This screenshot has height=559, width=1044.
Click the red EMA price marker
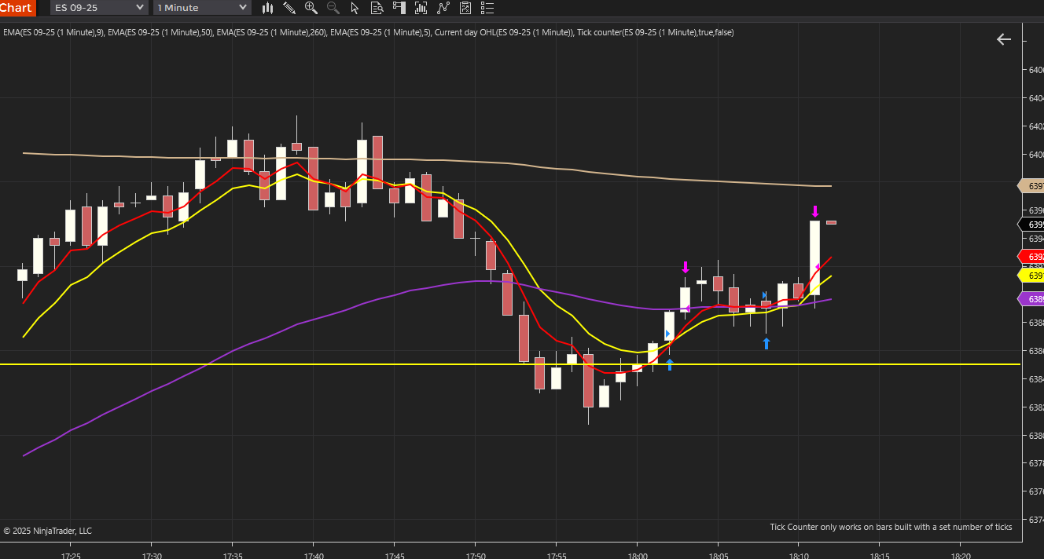pyautogui.click(x=1031, y=257)
